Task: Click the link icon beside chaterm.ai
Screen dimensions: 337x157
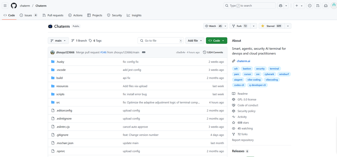Action: point(234,61)
